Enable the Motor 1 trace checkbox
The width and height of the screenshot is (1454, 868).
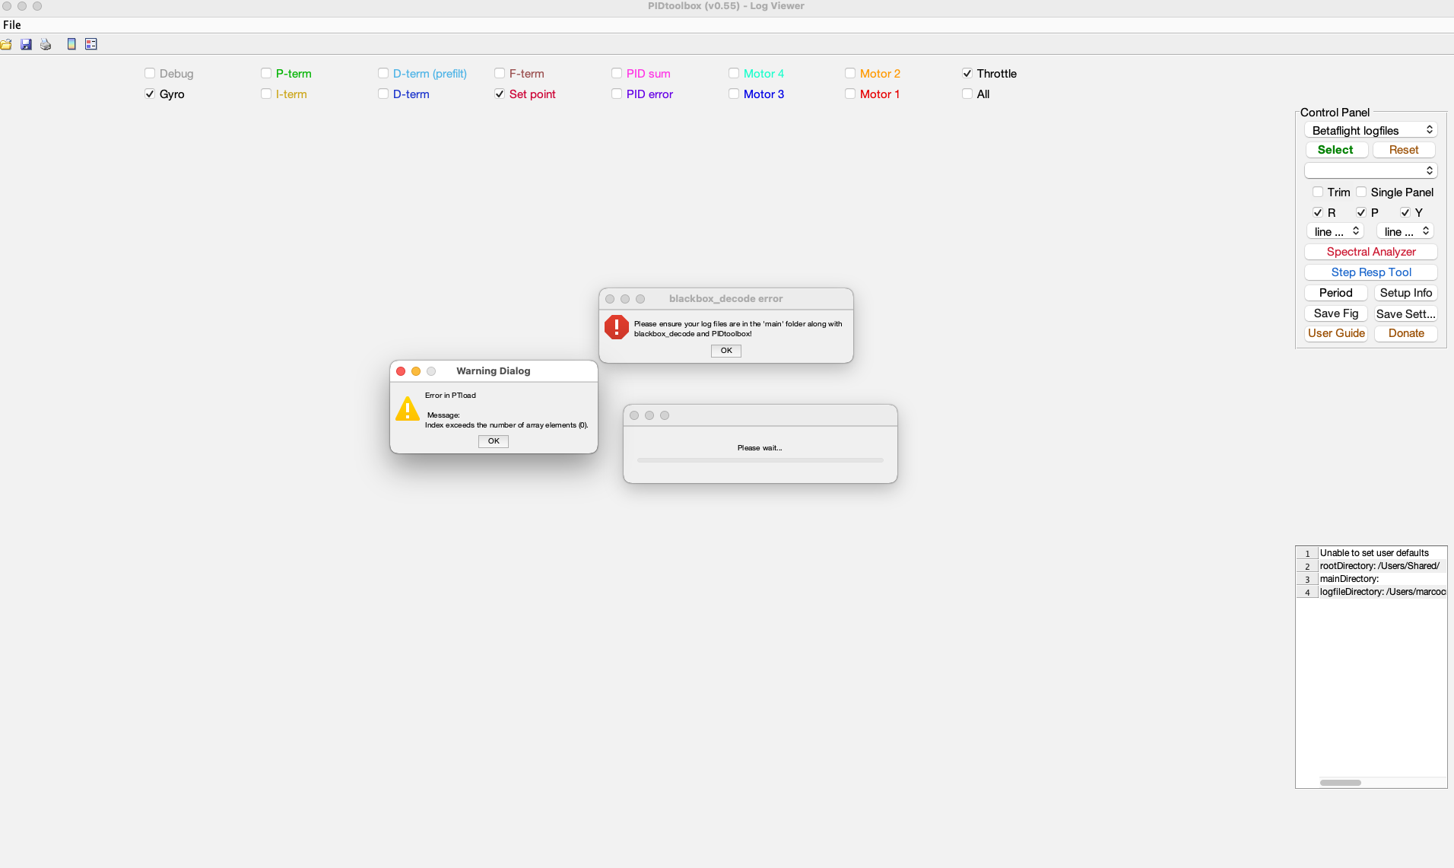pos(849,94)
